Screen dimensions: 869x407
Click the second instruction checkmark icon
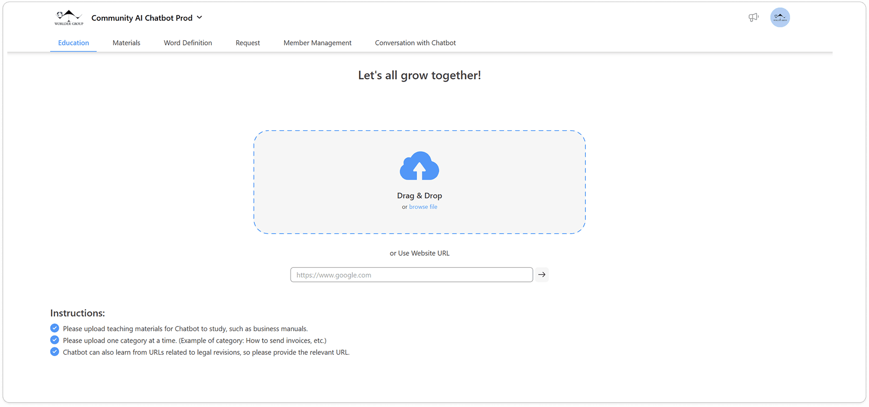pos(54,340)
